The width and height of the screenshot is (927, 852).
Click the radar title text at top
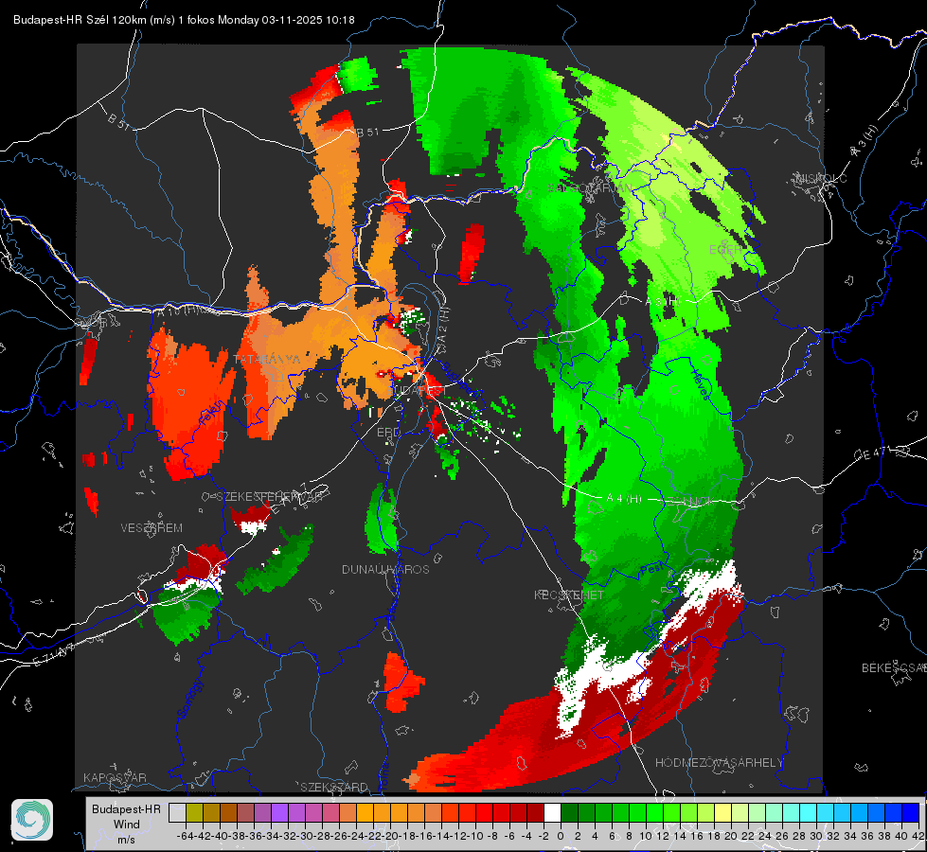click(x=184, y=20)
